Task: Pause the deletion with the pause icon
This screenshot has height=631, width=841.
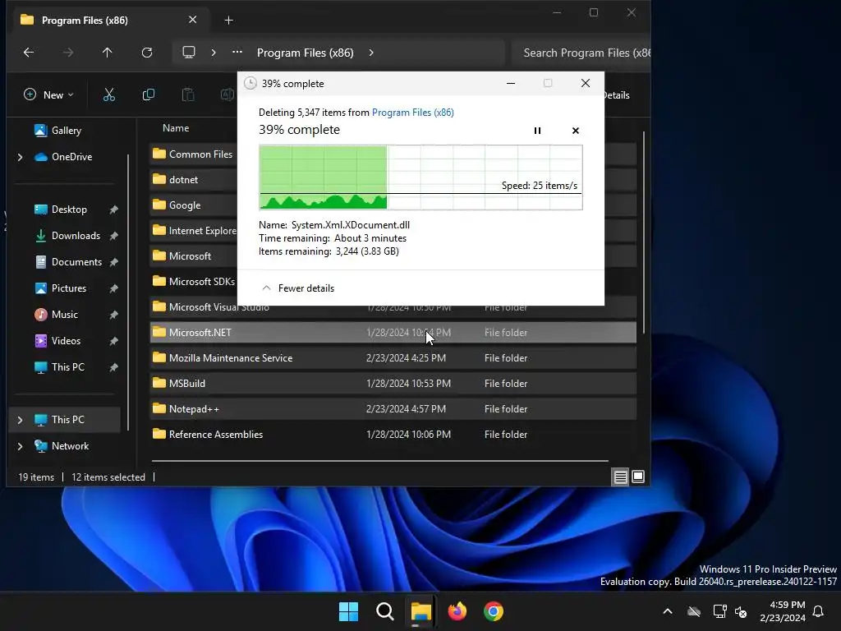Action: (537, 131)
